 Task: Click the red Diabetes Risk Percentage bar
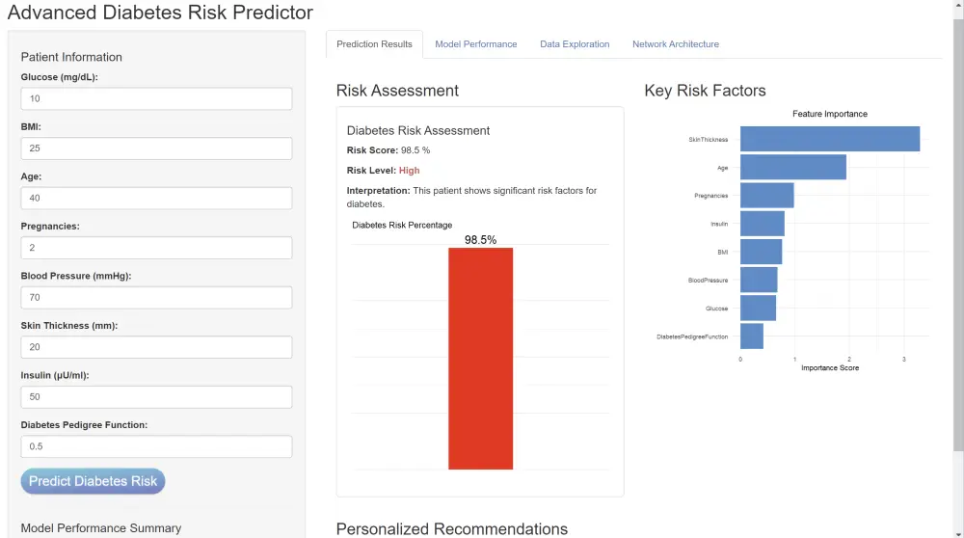click(x=480, y=359)
